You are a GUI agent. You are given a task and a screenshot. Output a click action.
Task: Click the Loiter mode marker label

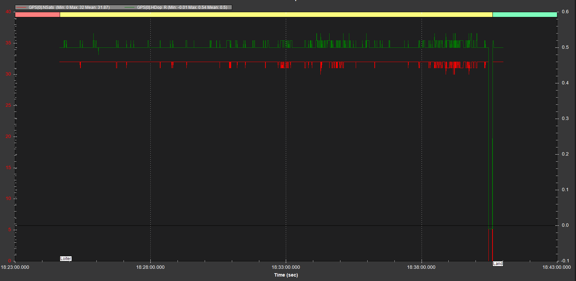tap(66, 258)
